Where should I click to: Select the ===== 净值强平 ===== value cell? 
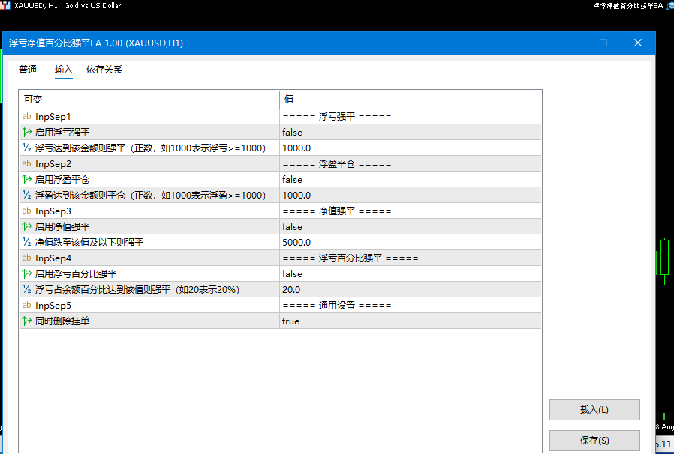(411, 211)
